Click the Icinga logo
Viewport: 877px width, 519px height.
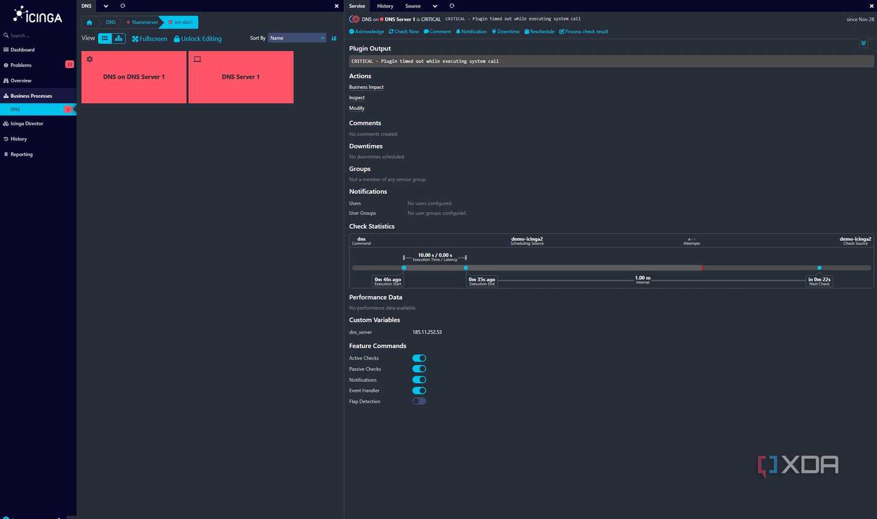[x=38, y=15]
